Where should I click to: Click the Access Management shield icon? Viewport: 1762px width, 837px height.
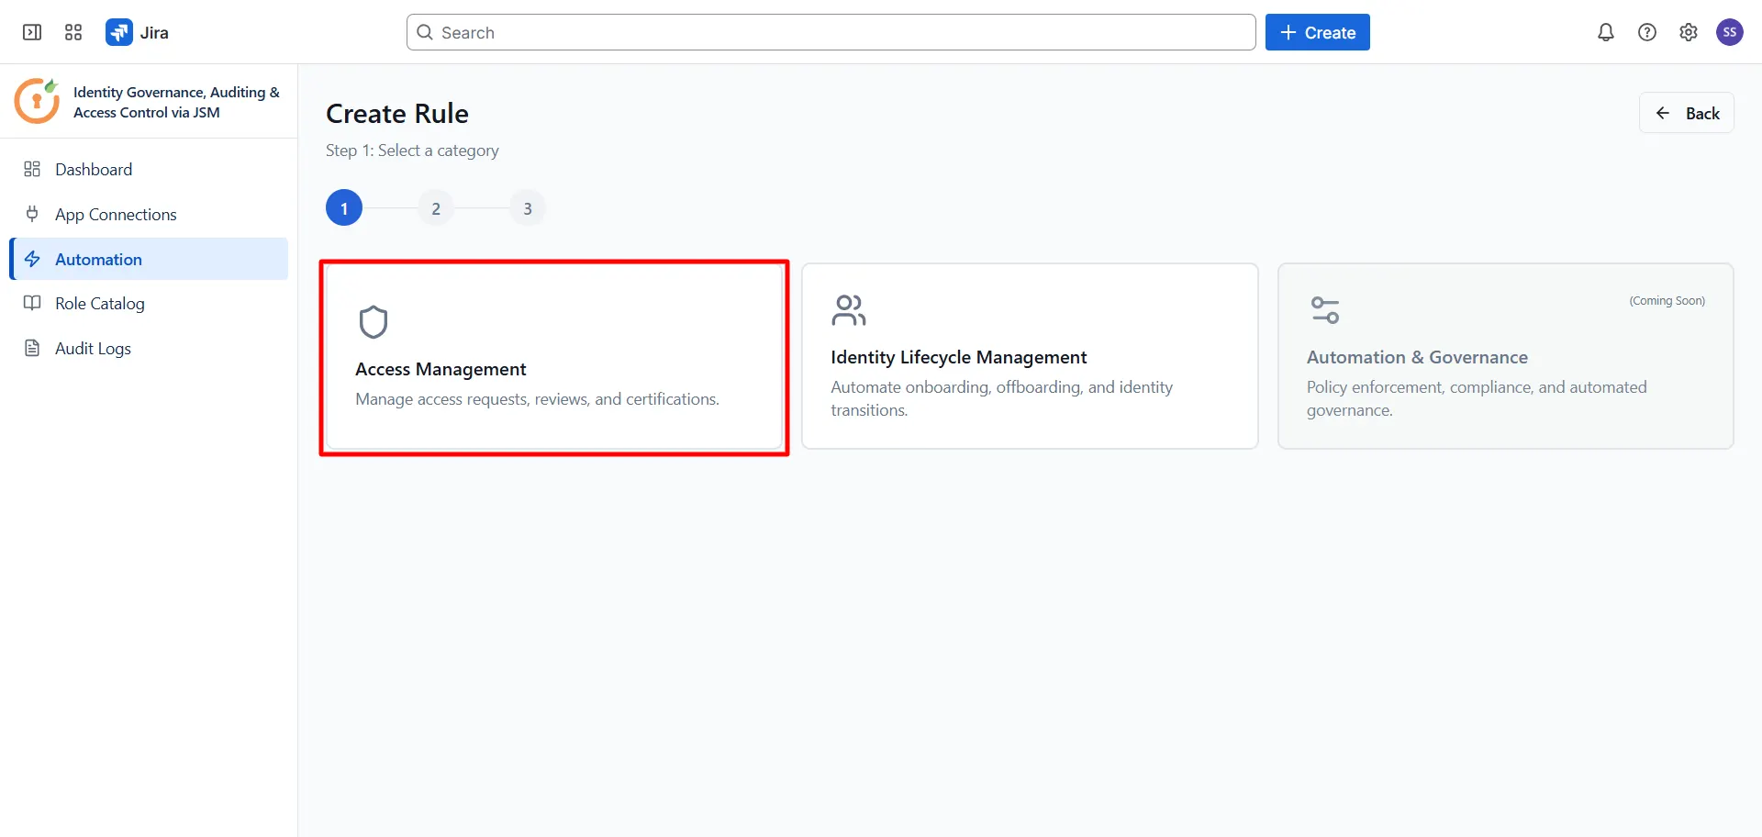point(374,322)
